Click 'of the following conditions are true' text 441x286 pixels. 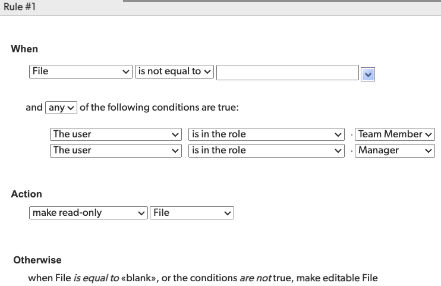(159, 108)
